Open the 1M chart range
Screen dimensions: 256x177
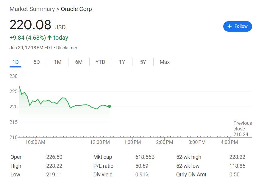point(58,62)
